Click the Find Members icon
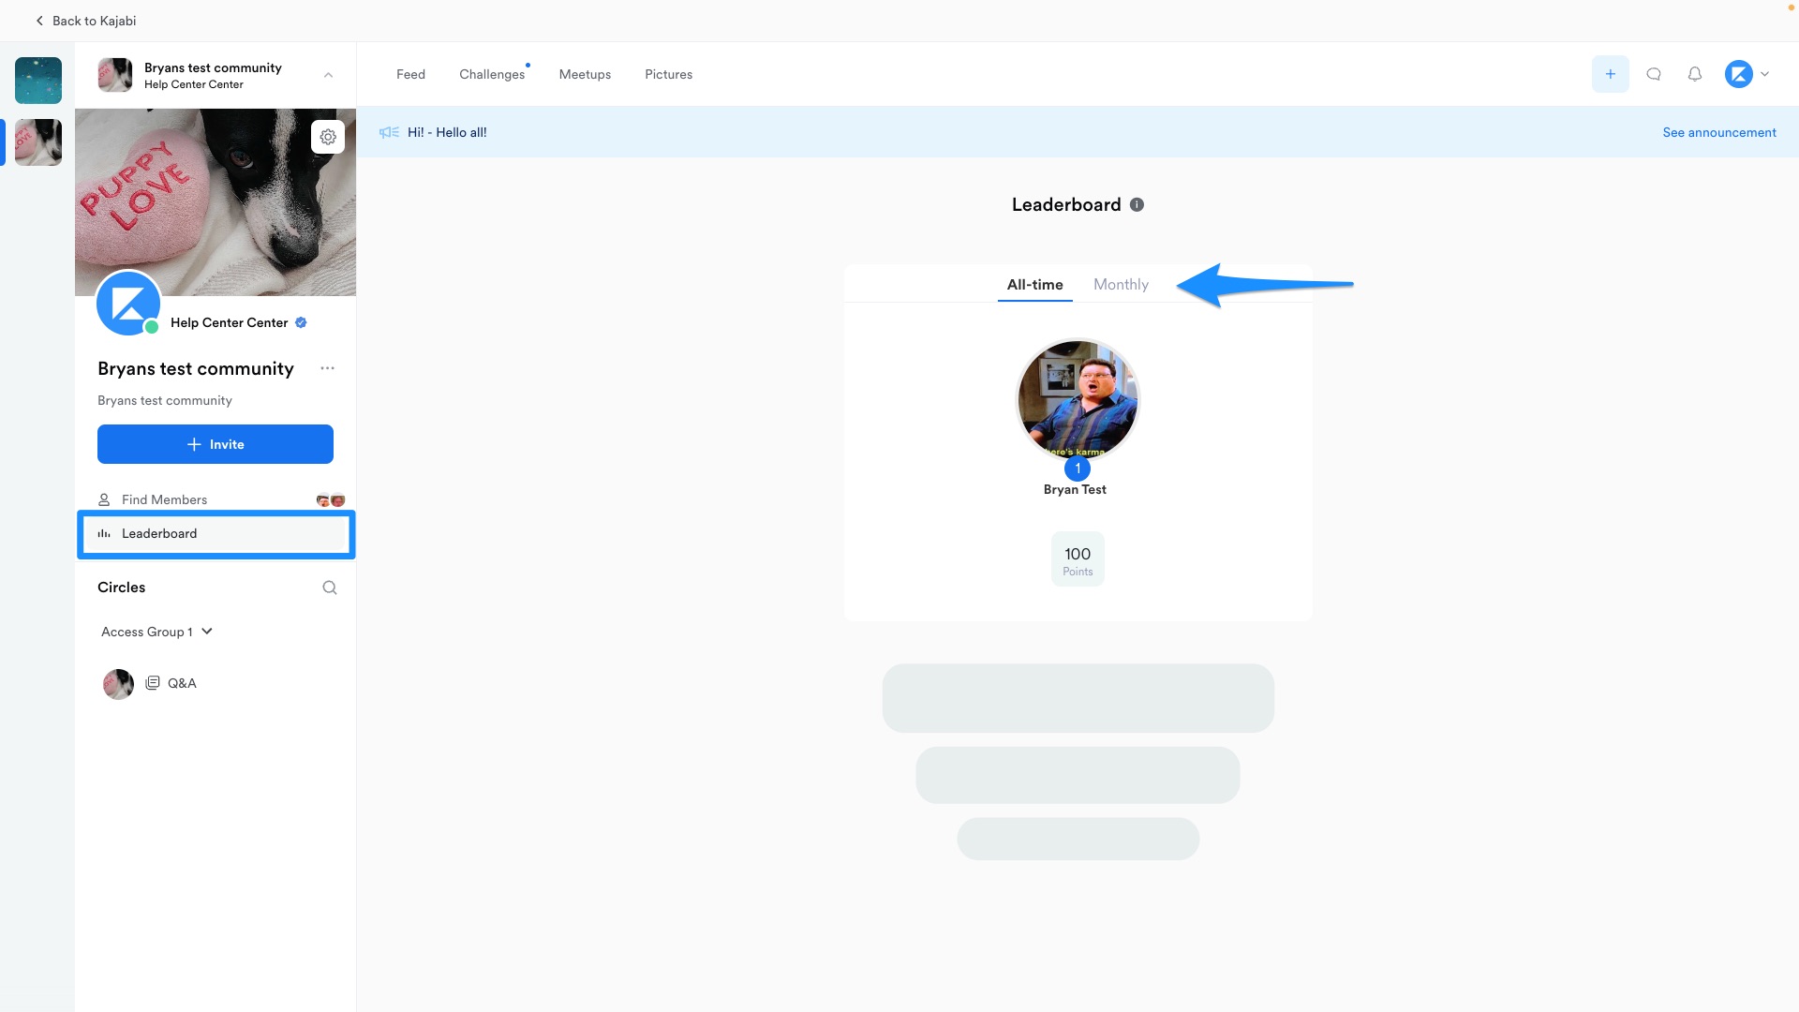 104,499
